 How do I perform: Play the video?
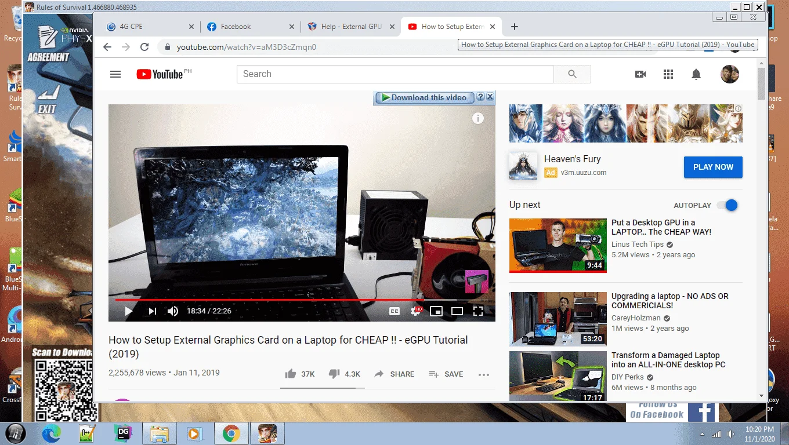129,311
